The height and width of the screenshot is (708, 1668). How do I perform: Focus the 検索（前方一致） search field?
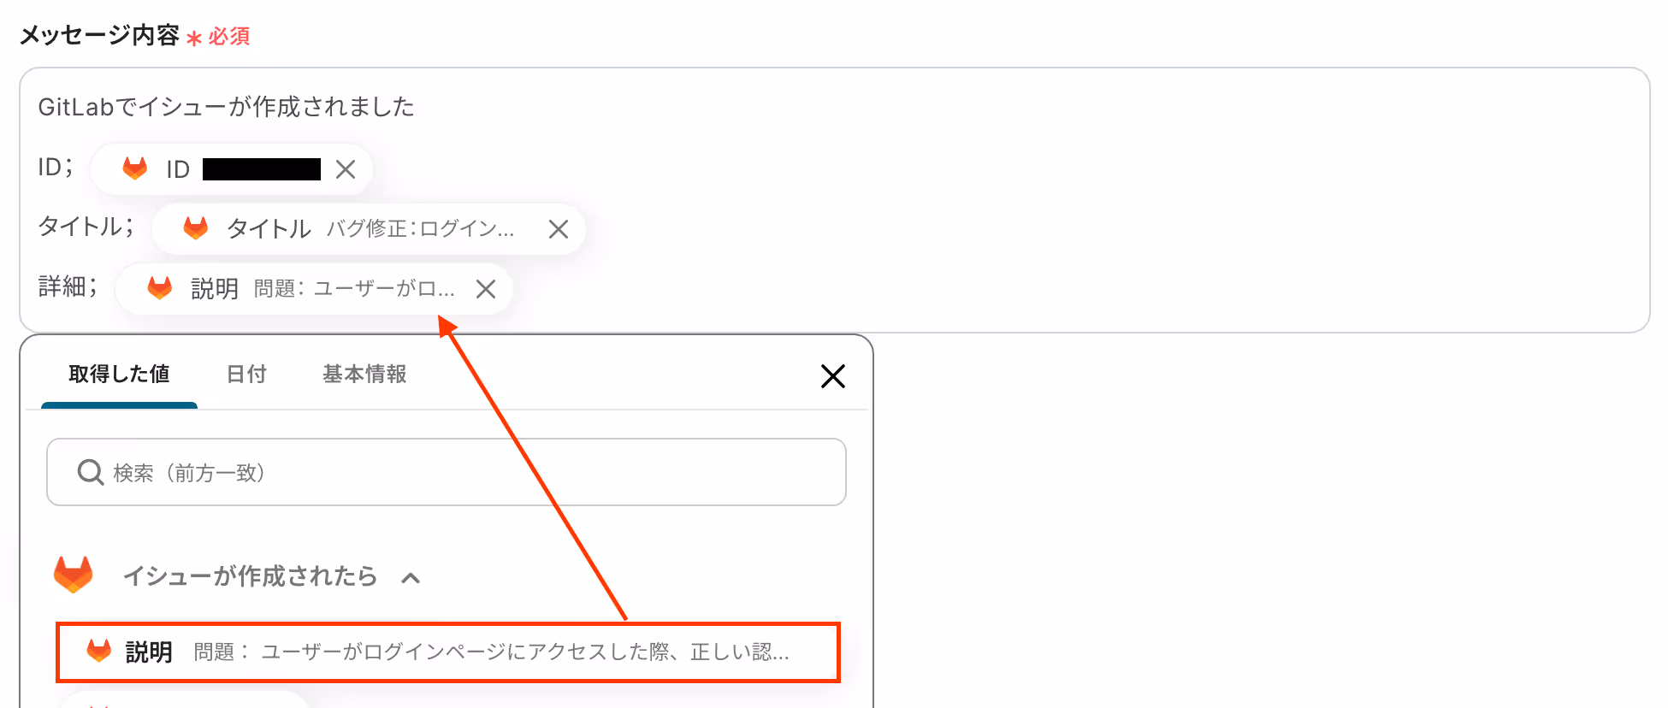447,472
